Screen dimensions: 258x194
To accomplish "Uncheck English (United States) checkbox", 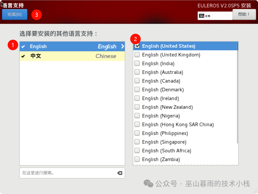I will [x=137, y=46].
